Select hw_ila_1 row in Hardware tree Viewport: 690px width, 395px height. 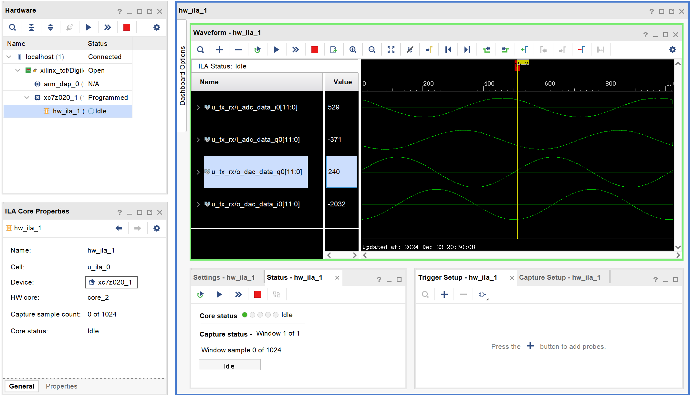tap(68, 111)
